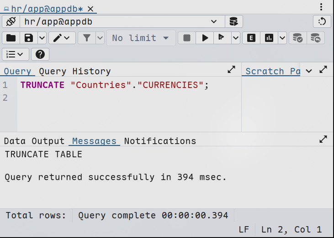Image resolution: width=334 pixels, height=238 pixels.
Task: Execute the query with play button
Action: [x=205, y=38]
